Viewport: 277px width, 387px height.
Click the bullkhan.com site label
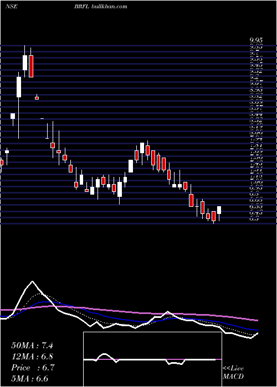coord(109,7)
